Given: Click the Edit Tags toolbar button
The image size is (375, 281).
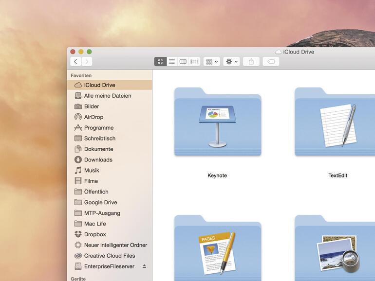Looking at the screenshot, I should pos(271,62).
